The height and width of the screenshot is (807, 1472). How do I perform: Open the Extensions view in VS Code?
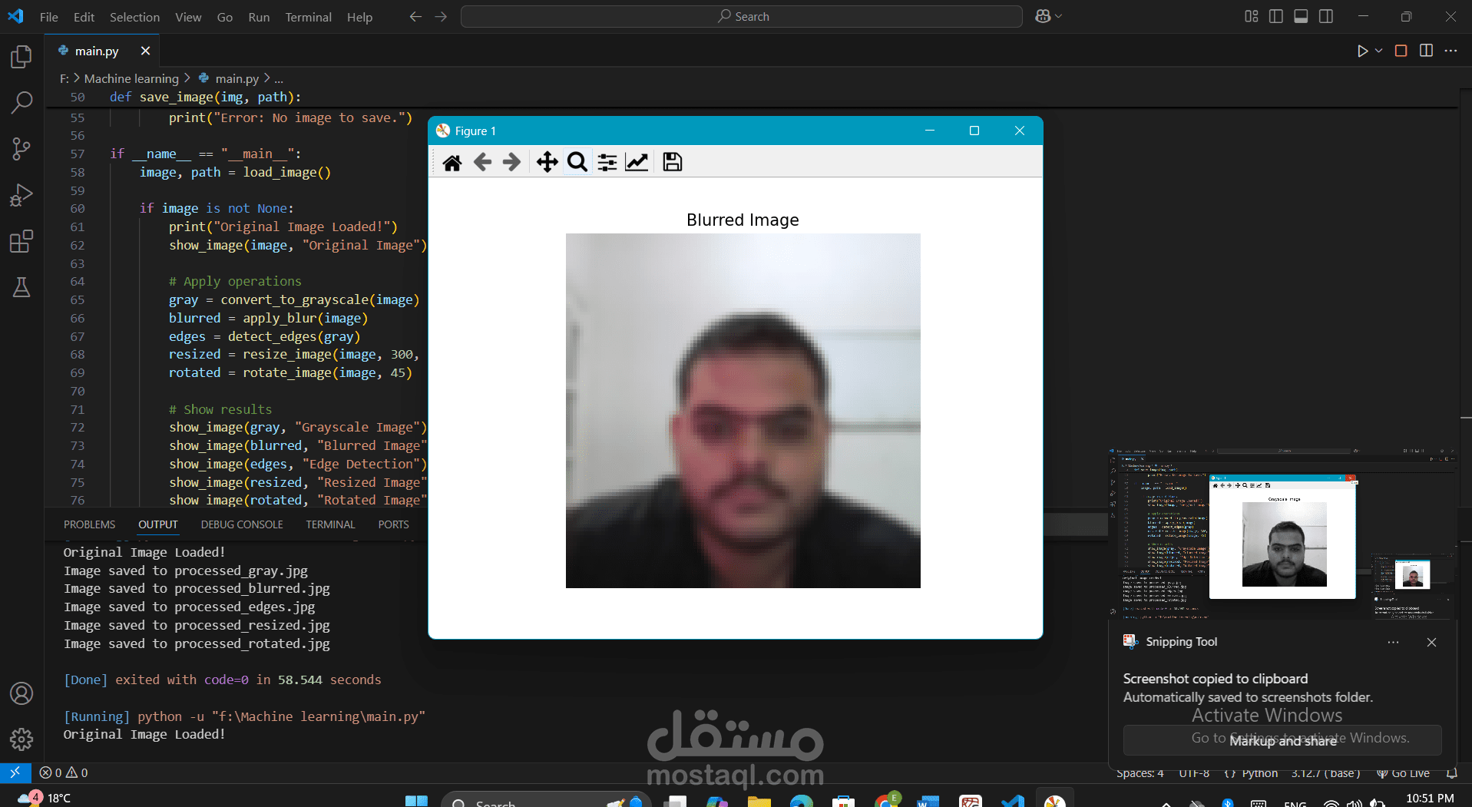[x=21, y=241]
